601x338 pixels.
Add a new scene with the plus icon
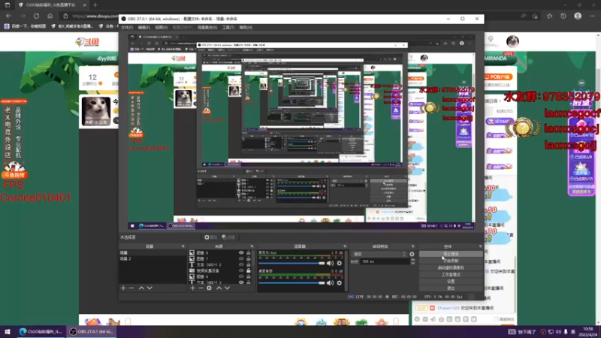coord(123,288)
